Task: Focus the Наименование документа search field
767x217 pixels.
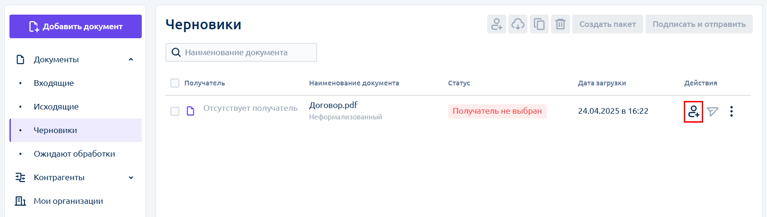Action: pyautogui.click(x=241, y=52)
